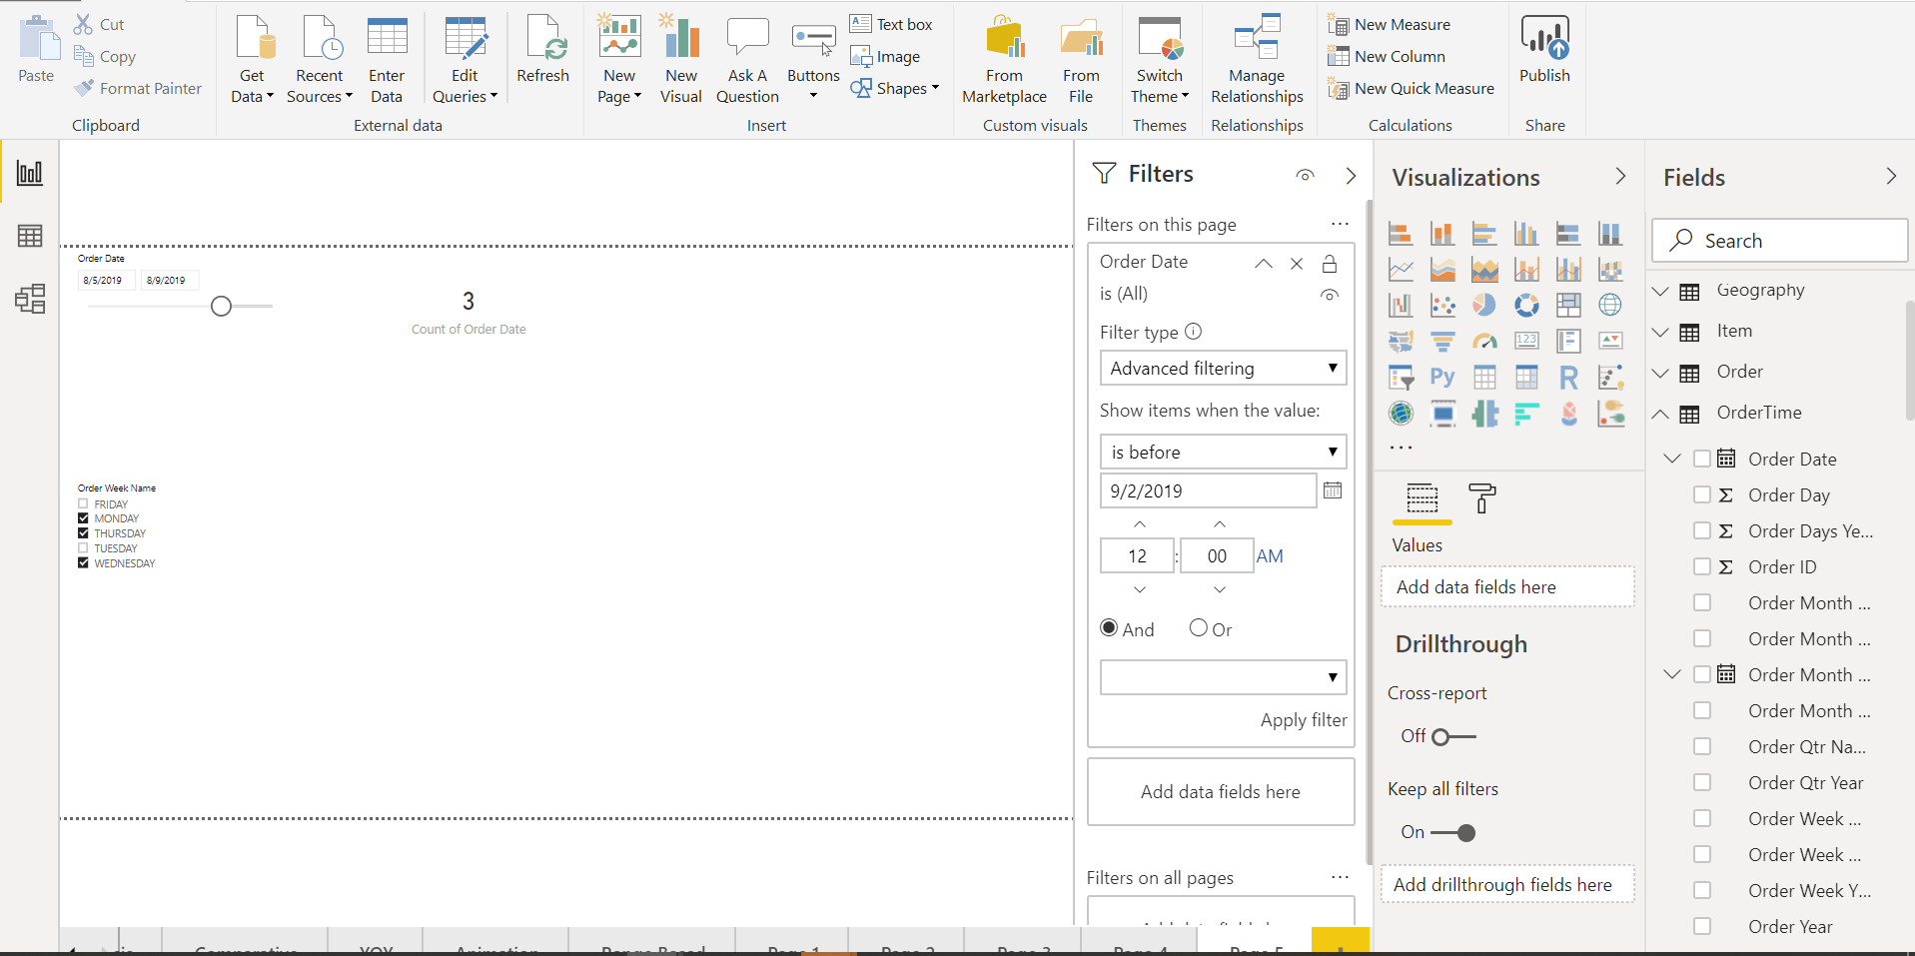Uncheck MONDAY in the week name slicer
This screenshot has height=956, width=1915.
[x=83, y=518]
